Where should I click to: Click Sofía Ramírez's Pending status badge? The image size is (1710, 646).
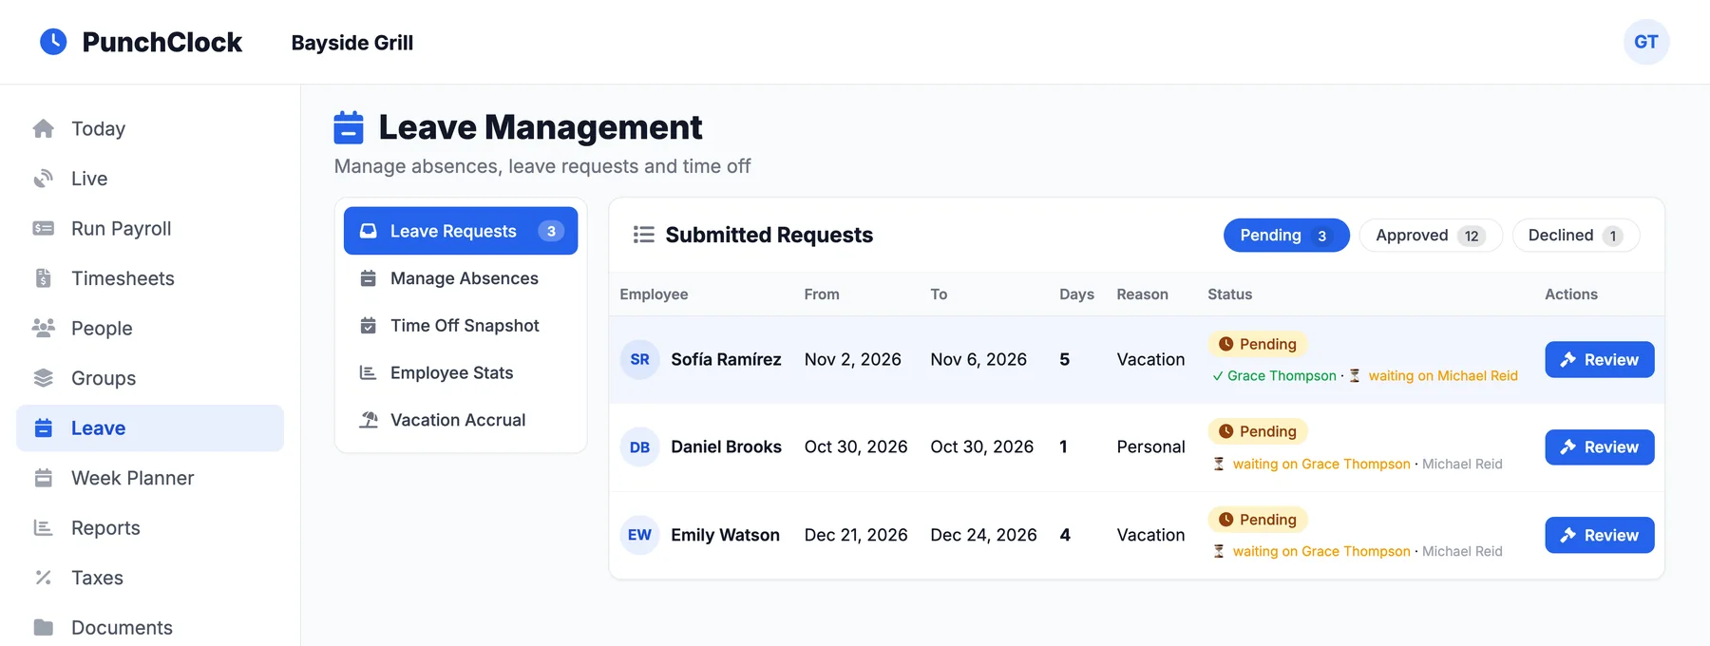pos(1258,344)
